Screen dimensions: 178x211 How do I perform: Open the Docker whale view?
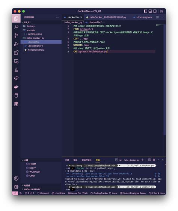[x=16, y=87]
